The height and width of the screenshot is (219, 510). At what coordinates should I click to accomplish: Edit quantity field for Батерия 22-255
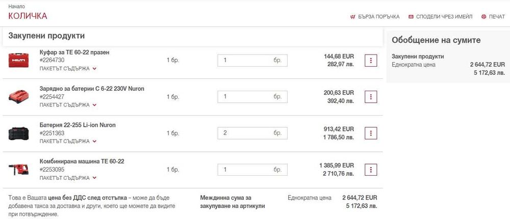point(252,133)
